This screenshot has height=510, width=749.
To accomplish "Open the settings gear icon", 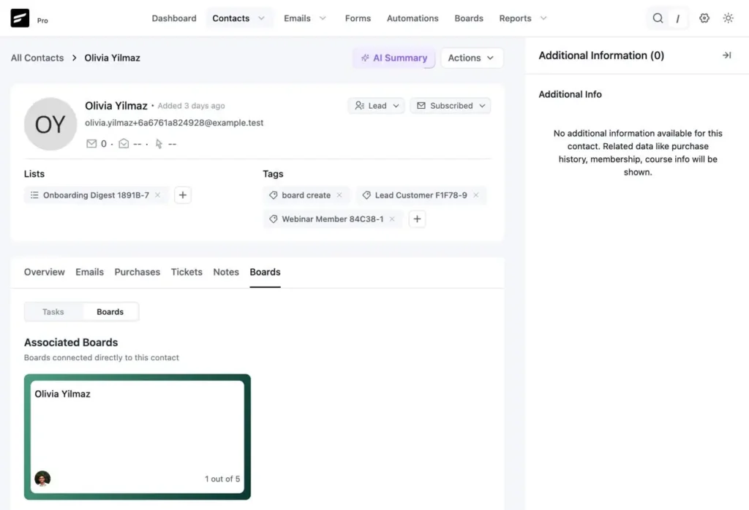I will 704,18.
